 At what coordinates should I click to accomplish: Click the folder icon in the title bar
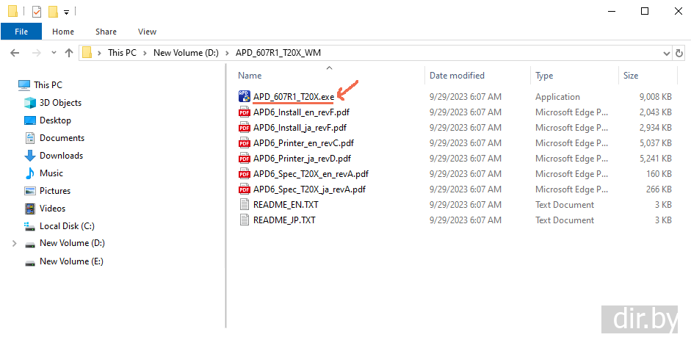pyautogui.click(x=12, y=12)
